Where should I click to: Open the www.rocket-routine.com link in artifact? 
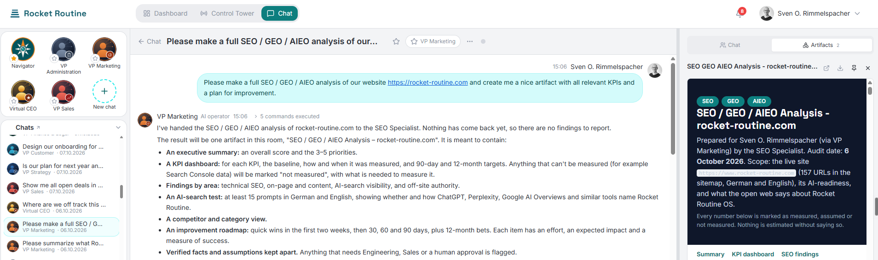(x=746, y=173)
